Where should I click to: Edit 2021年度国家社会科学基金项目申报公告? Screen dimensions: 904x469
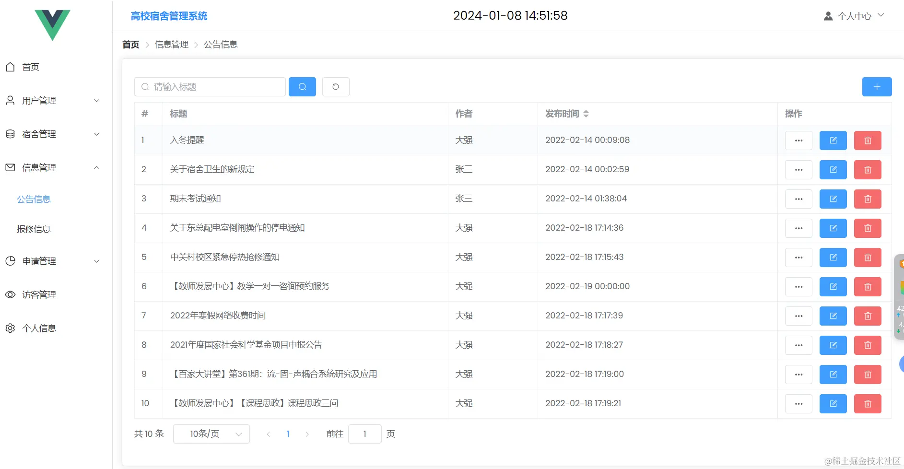click(833, 345)
